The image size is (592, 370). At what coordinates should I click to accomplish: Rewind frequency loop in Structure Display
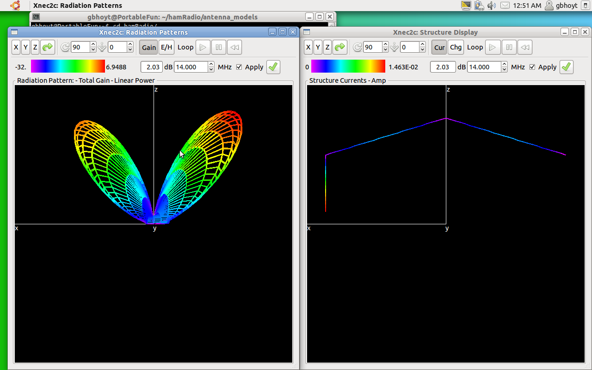point(524,47)
